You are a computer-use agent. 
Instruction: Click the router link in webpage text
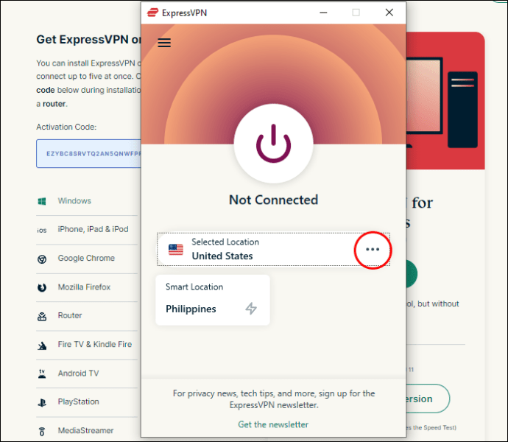point(54,104)
